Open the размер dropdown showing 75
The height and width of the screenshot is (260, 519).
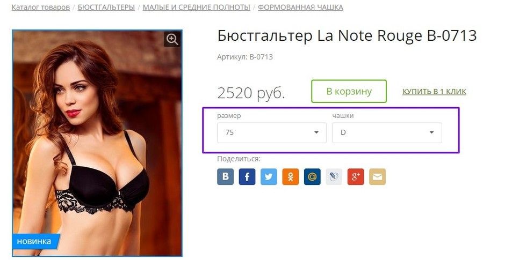pyautogui.click(x=272, y=133)
